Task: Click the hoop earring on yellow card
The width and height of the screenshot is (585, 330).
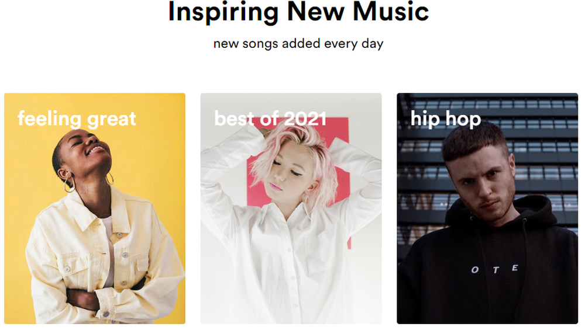Action: 70,184
